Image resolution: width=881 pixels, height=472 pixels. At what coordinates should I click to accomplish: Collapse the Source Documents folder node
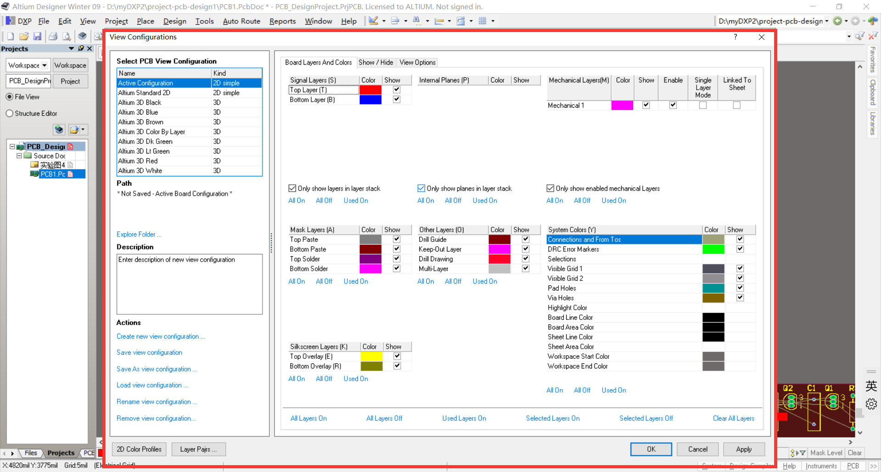click(19, 156)
